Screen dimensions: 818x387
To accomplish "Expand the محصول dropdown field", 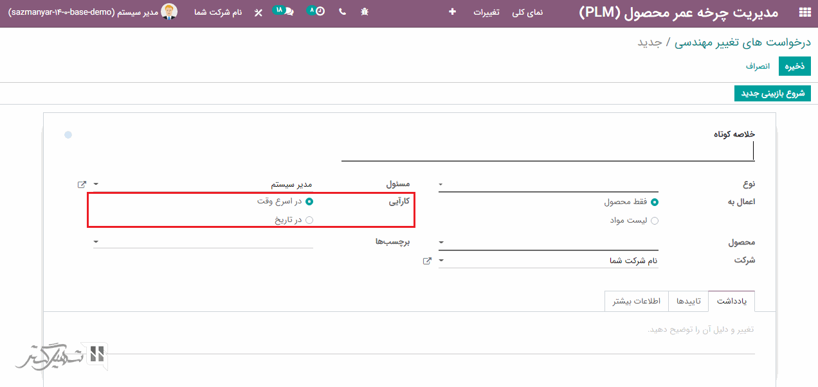I will tap(548, 243).
